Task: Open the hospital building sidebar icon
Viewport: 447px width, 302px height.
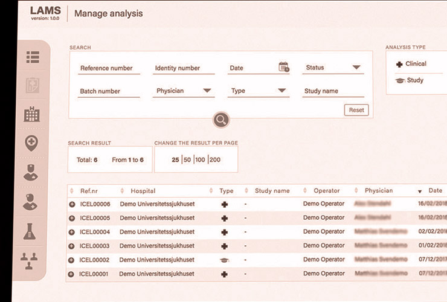Action: click(x=31, y=114)
